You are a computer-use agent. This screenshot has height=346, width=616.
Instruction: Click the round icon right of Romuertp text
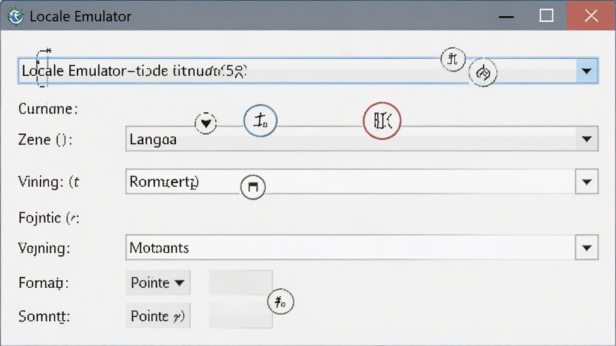click(x=253, y=187)
